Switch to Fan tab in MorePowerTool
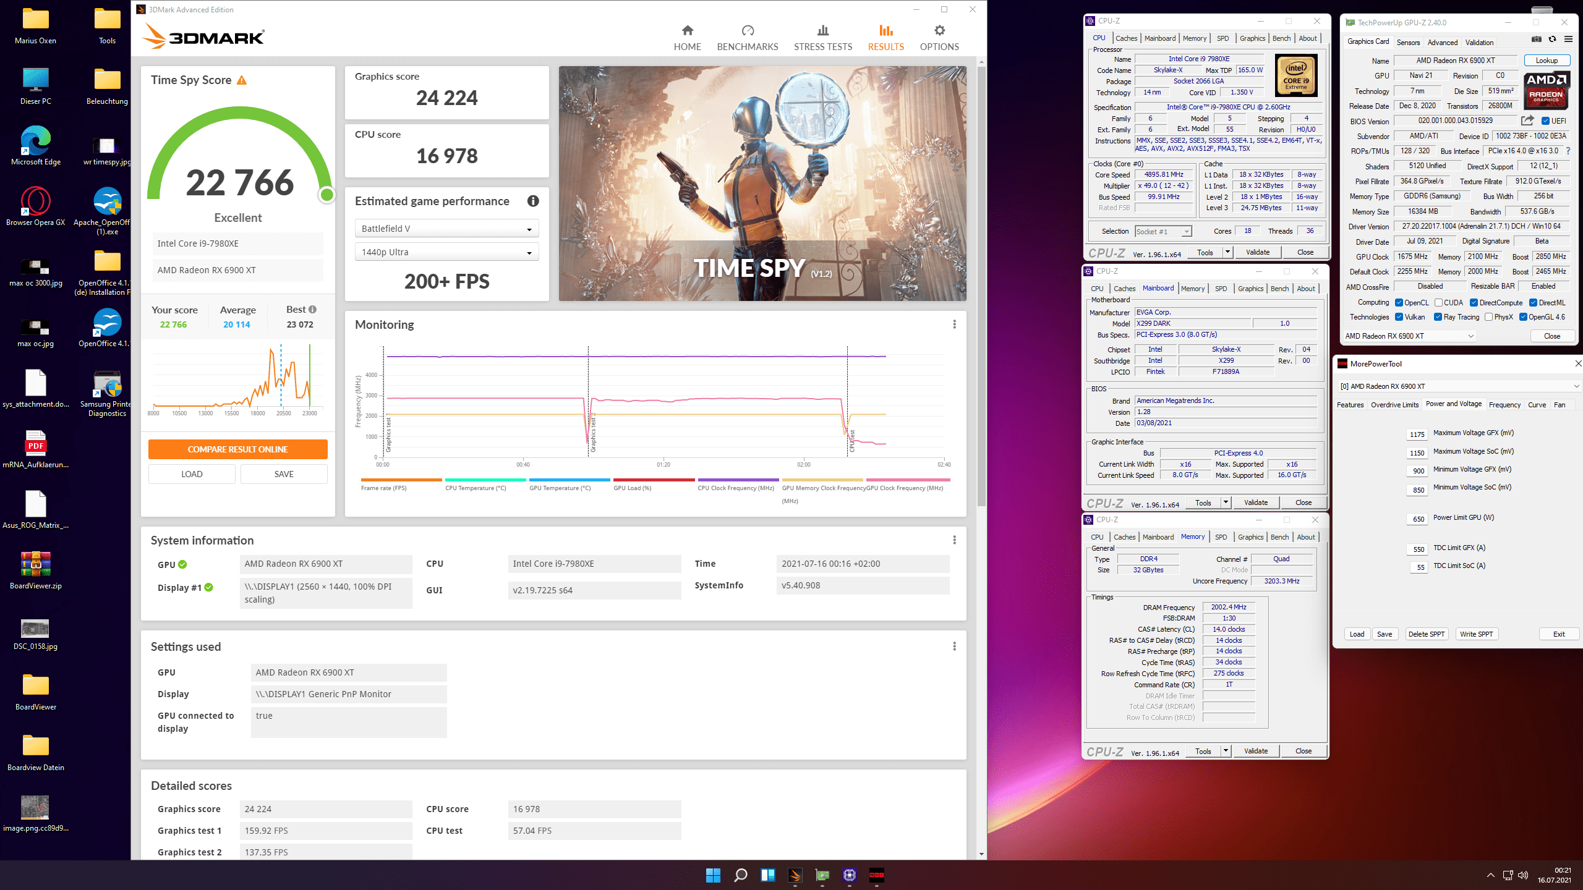1583x890 pixels. coord(1560,405)
